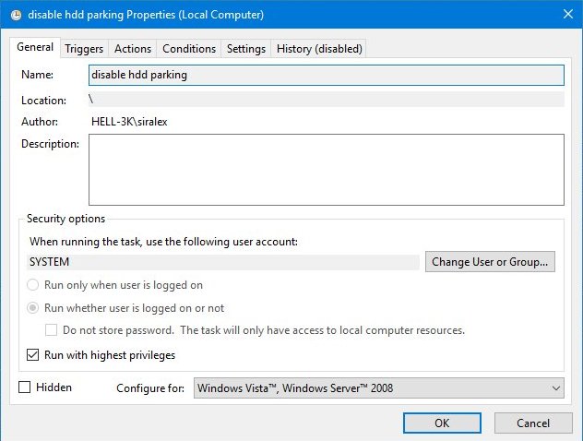583x441 pixels.
Task: View the History (disabled) tab
Action: pos(319,49)
